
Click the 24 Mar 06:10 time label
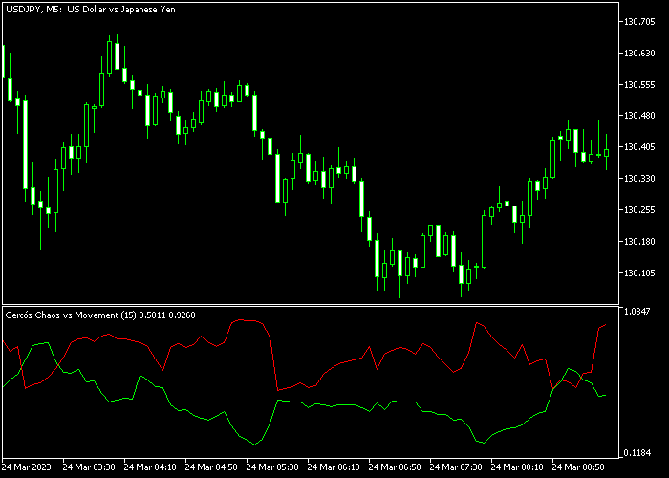[x=334, y=467]
